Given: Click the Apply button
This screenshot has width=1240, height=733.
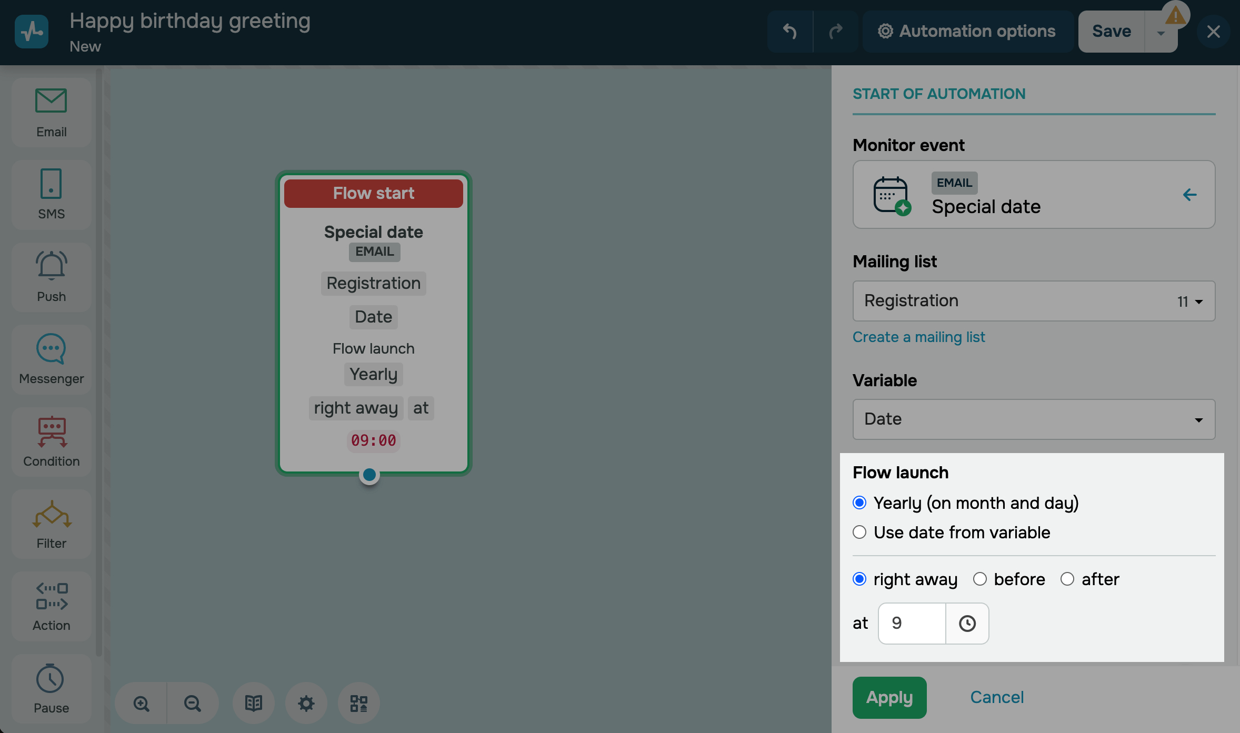Looking at the screenshot, I should coord(889,697).
